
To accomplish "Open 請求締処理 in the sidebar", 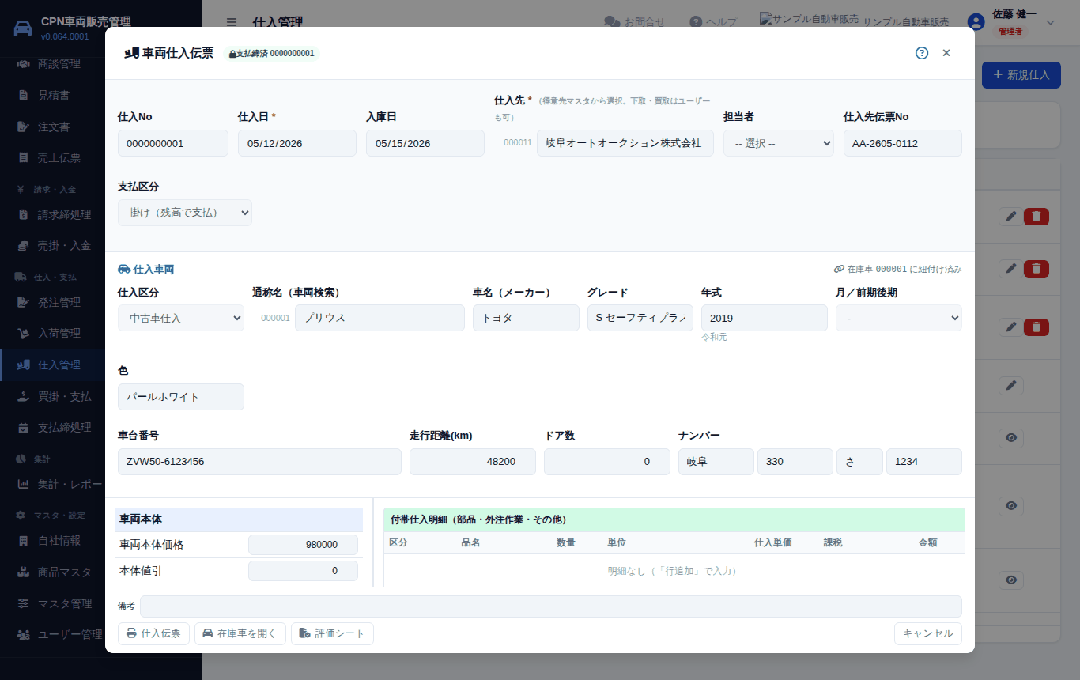I will click(64, 214).
